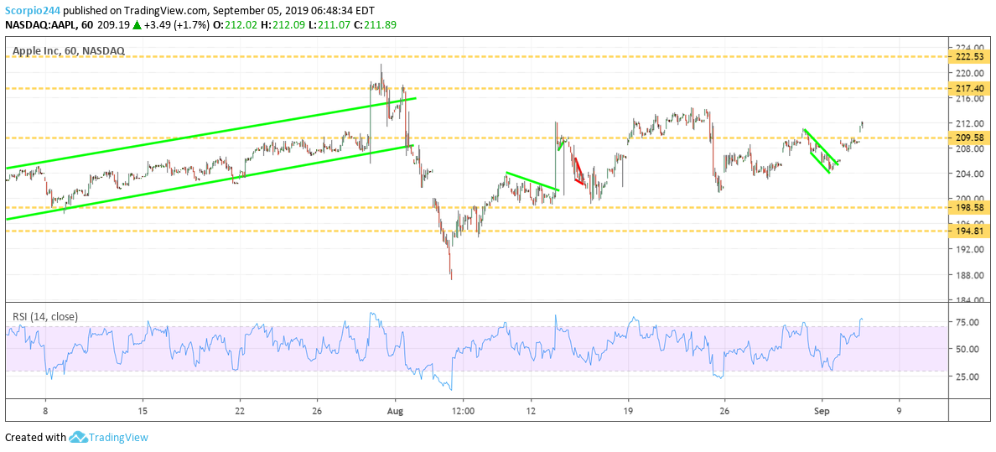
Task: Open the TradingView text link in footer
Action: coord(118,438)
